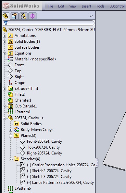Image resolution: width=126 pixels, height=193 pixels.
Task: Switch to the ConfigurationManager tab
Action: (x=23, y=16)
